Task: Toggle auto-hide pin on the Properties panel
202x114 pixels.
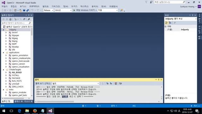Action: pyautogui.click(x=193, y=15)
